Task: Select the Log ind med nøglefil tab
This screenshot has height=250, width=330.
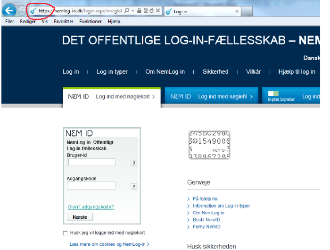Action: pyautogui.click(x=212, y=95)
